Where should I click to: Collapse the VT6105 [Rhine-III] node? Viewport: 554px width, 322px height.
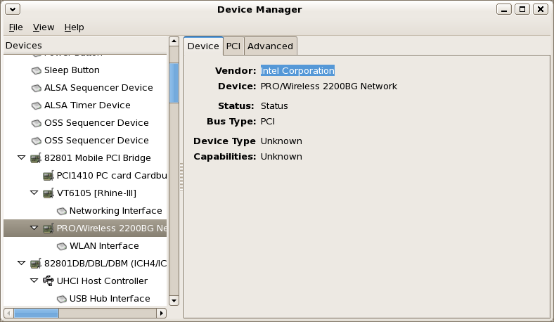(x=34, y=193)
